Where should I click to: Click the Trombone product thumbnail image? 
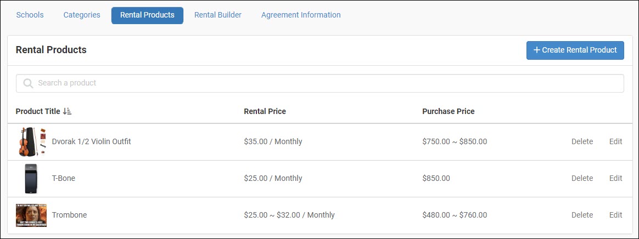point(31,215)
